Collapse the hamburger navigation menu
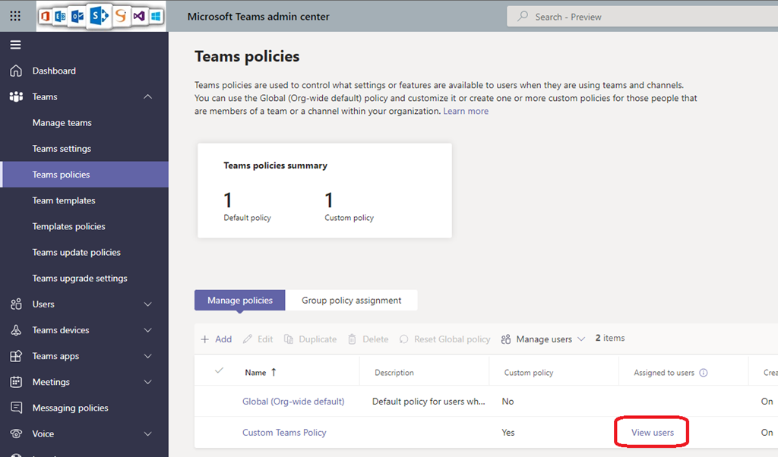 point(15,45)
